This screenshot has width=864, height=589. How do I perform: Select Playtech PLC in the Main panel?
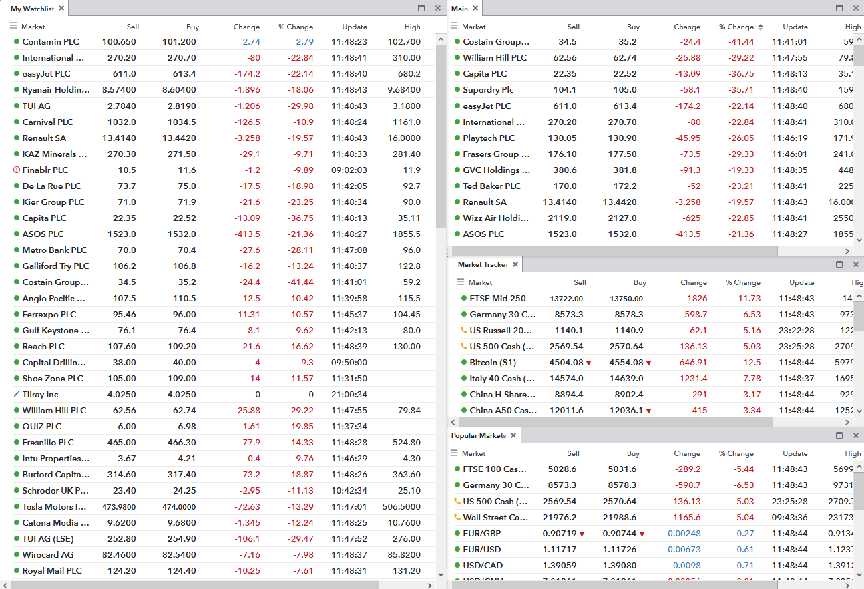click(x=489, y=138)
